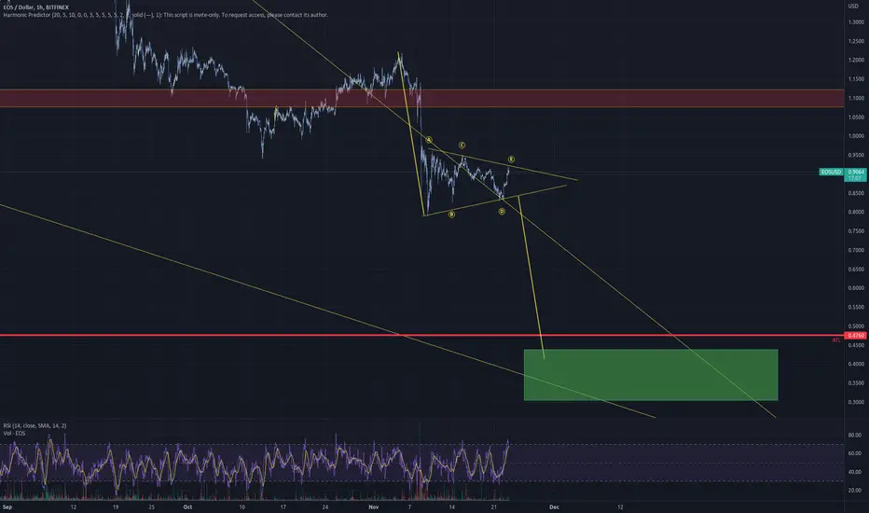Click the 24 date label on time axis
The height and width of the screenshot is (513, 869).
coord(325,506)
